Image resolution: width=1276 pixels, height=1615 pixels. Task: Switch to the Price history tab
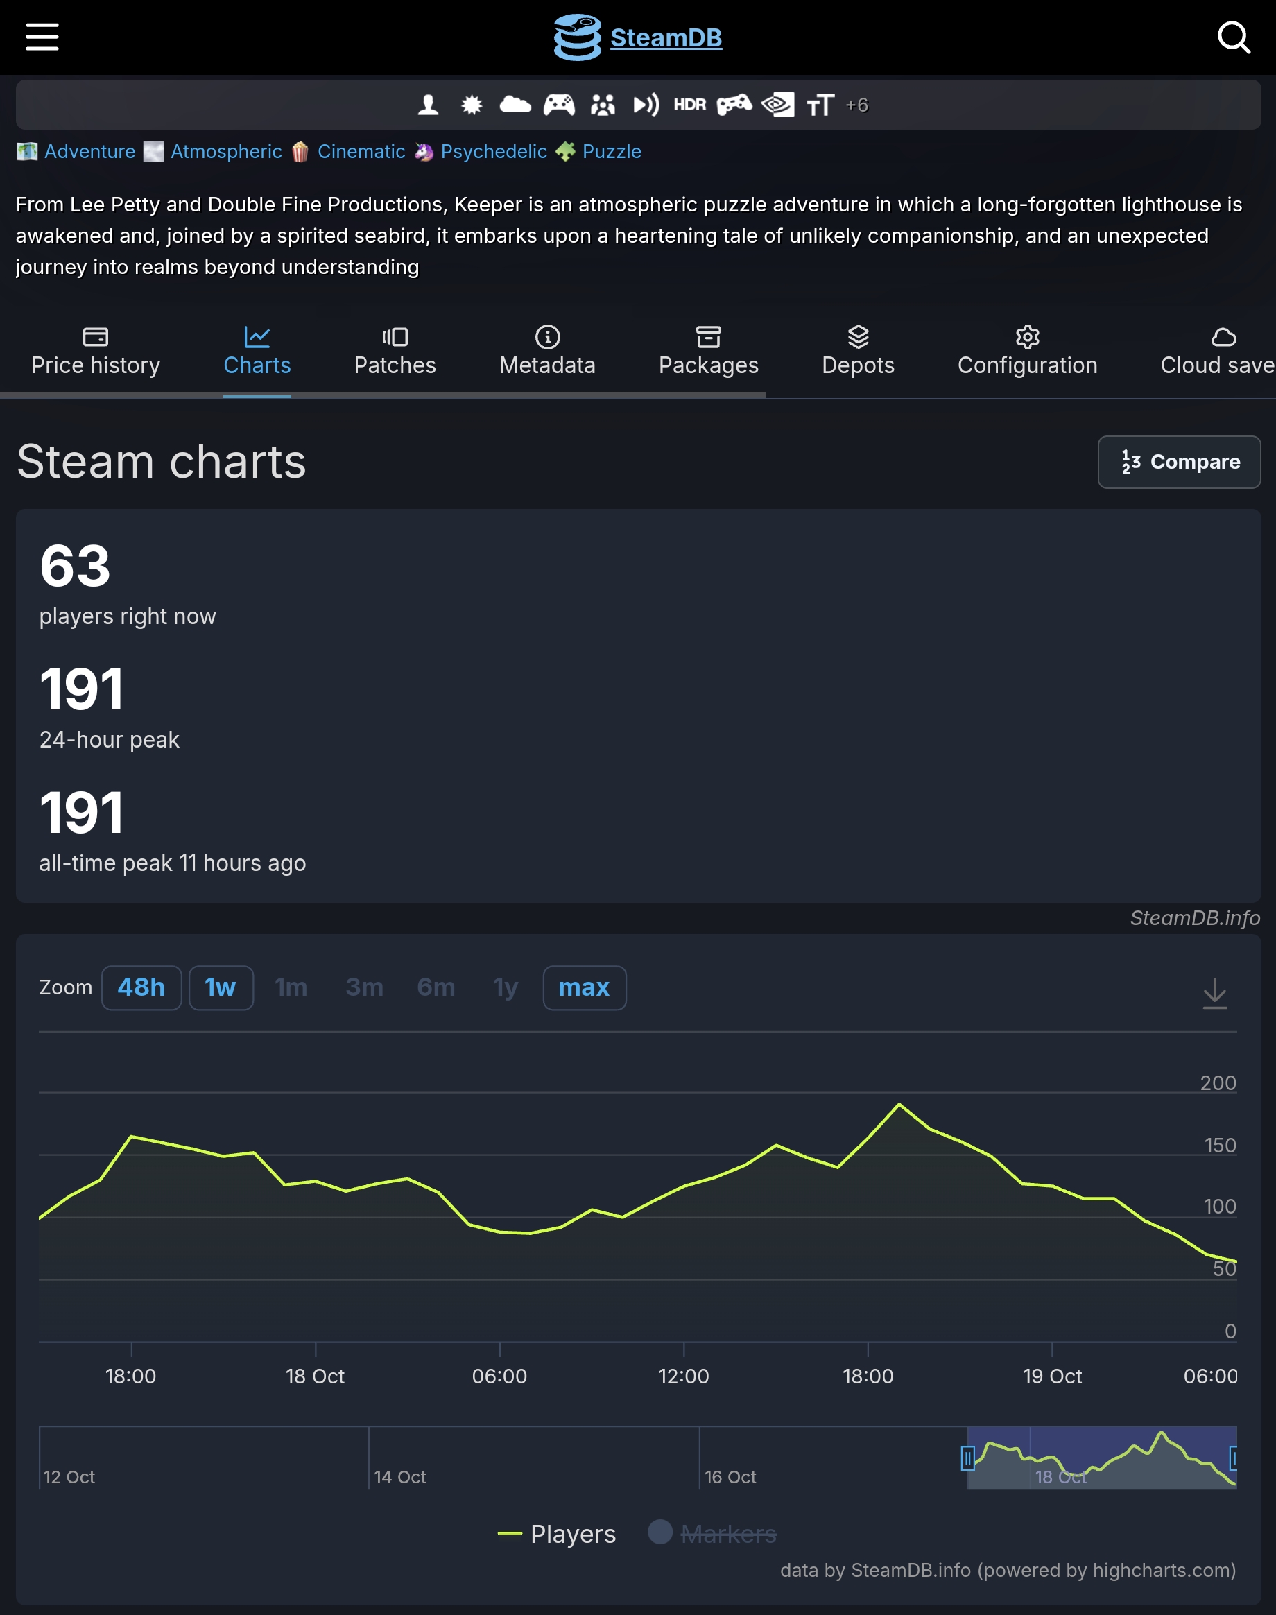point(96,351)
